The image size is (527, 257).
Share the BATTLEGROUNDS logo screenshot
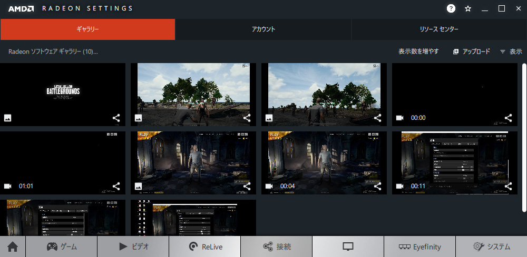(x=116, y=118)
